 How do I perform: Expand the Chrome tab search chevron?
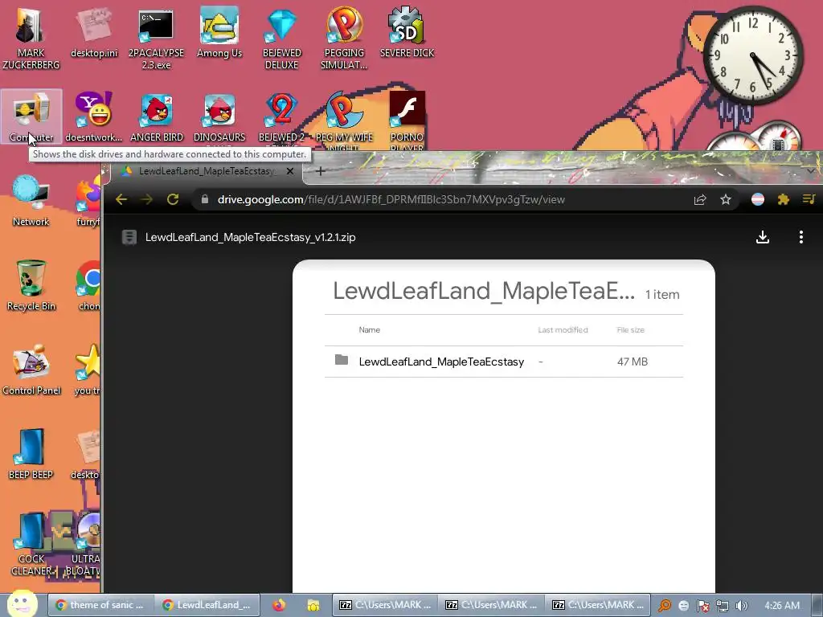810,171
